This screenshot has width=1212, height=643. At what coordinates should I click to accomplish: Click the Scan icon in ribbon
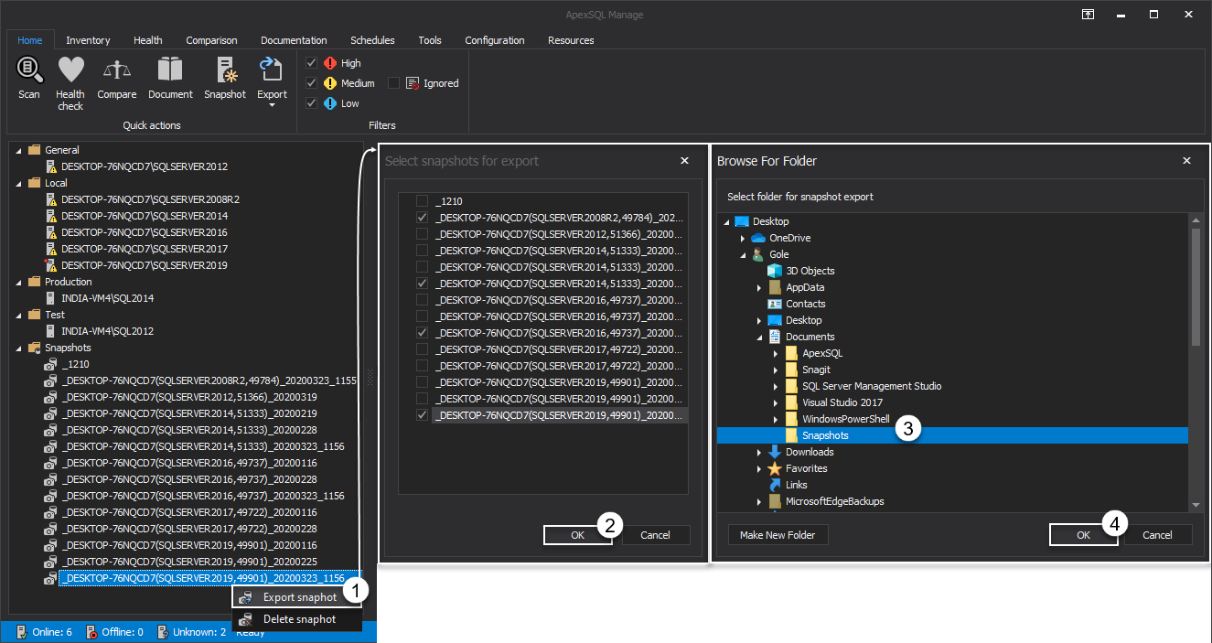(x=29, y=70)
